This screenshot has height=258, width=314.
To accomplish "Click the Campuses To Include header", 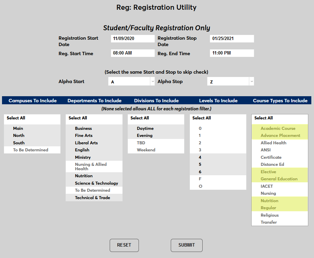I will pyautogui.click(x=32, y=100).
